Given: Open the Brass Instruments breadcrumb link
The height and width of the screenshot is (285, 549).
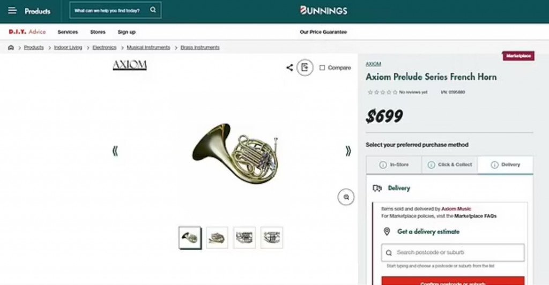Looking at the screenshot, I should [x=200, y=48].
